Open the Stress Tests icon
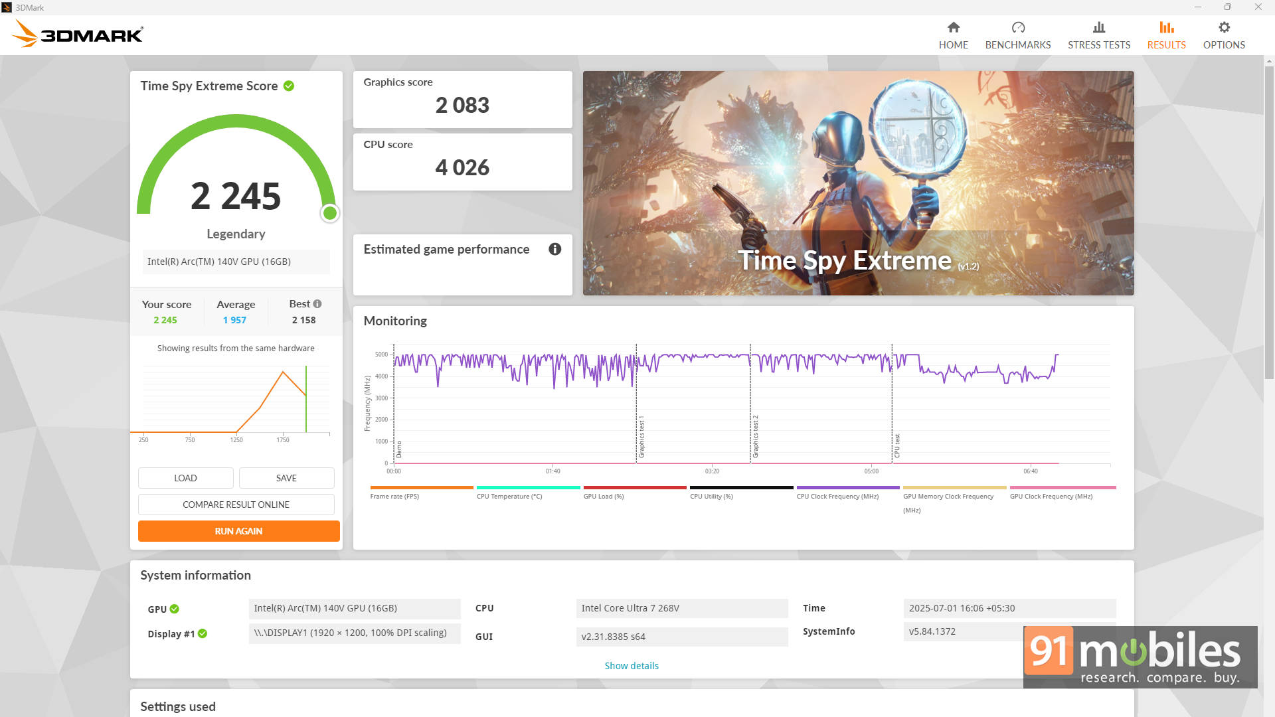 (x=1099, y=27)
